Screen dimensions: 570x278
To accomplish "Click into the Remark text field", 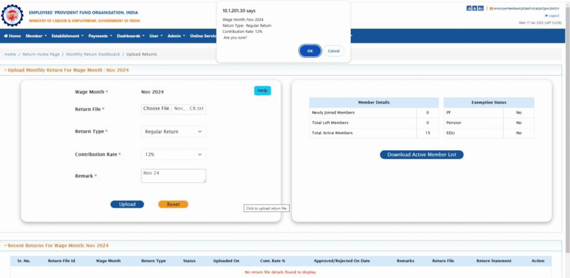I will click(x=173, y=175).
